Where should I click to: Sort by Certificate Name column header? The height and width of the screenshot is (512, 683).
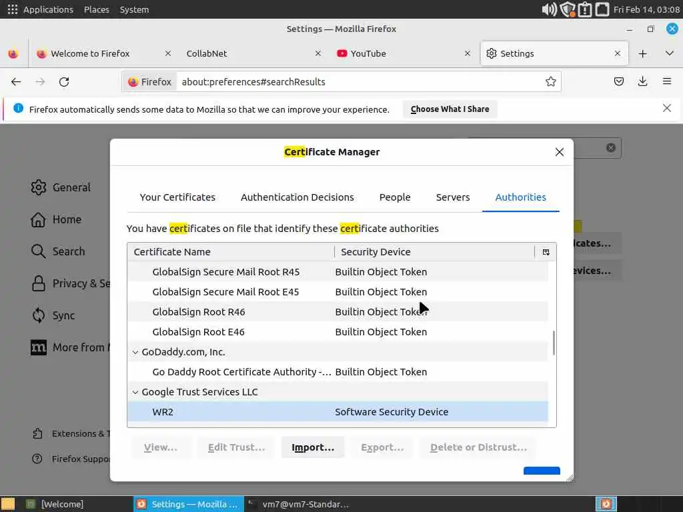tap(231, 252)
